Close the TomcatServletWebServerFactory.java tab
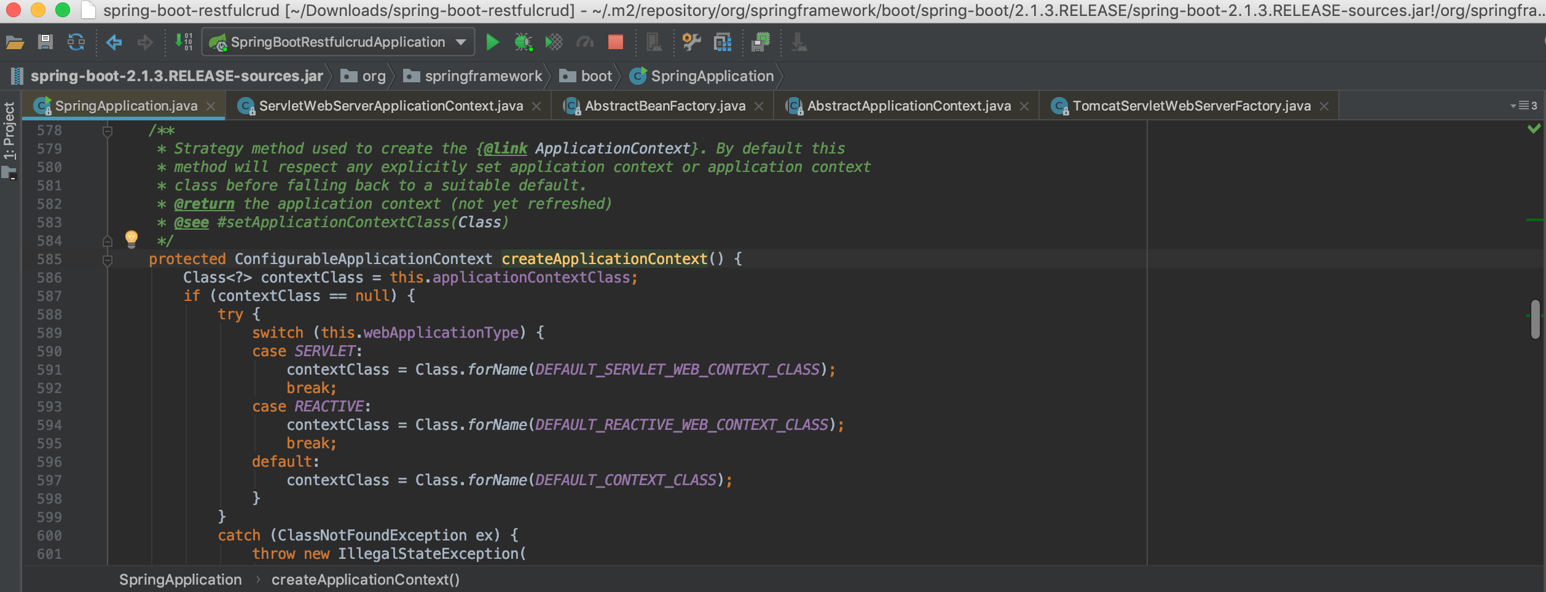Viewport: 1546px width, 592px height. coord(1324,106)
